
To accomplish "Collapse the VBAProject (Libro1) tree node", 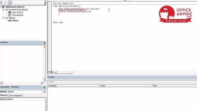I will point(1,7).
